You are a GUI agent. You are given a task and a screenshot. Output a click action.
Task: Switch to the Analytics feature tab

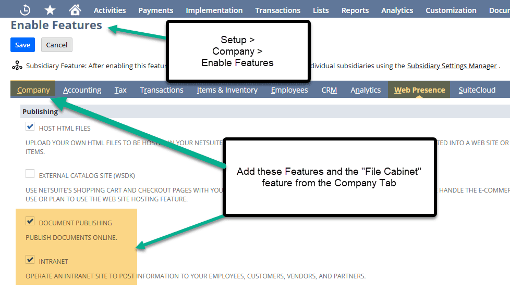(366, 90)
